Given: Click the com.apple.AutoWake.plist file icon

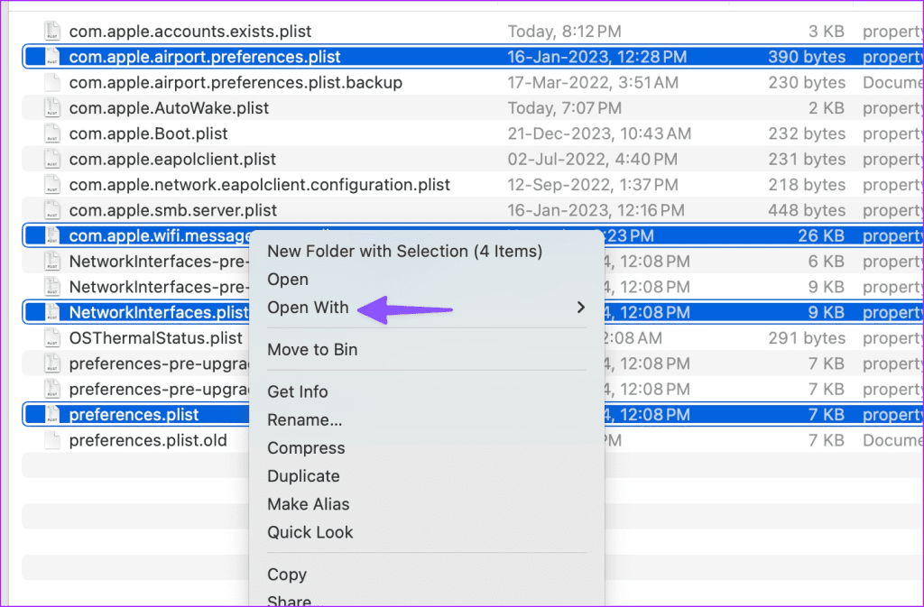Looking at the screenshot, I should pos(53,108).
